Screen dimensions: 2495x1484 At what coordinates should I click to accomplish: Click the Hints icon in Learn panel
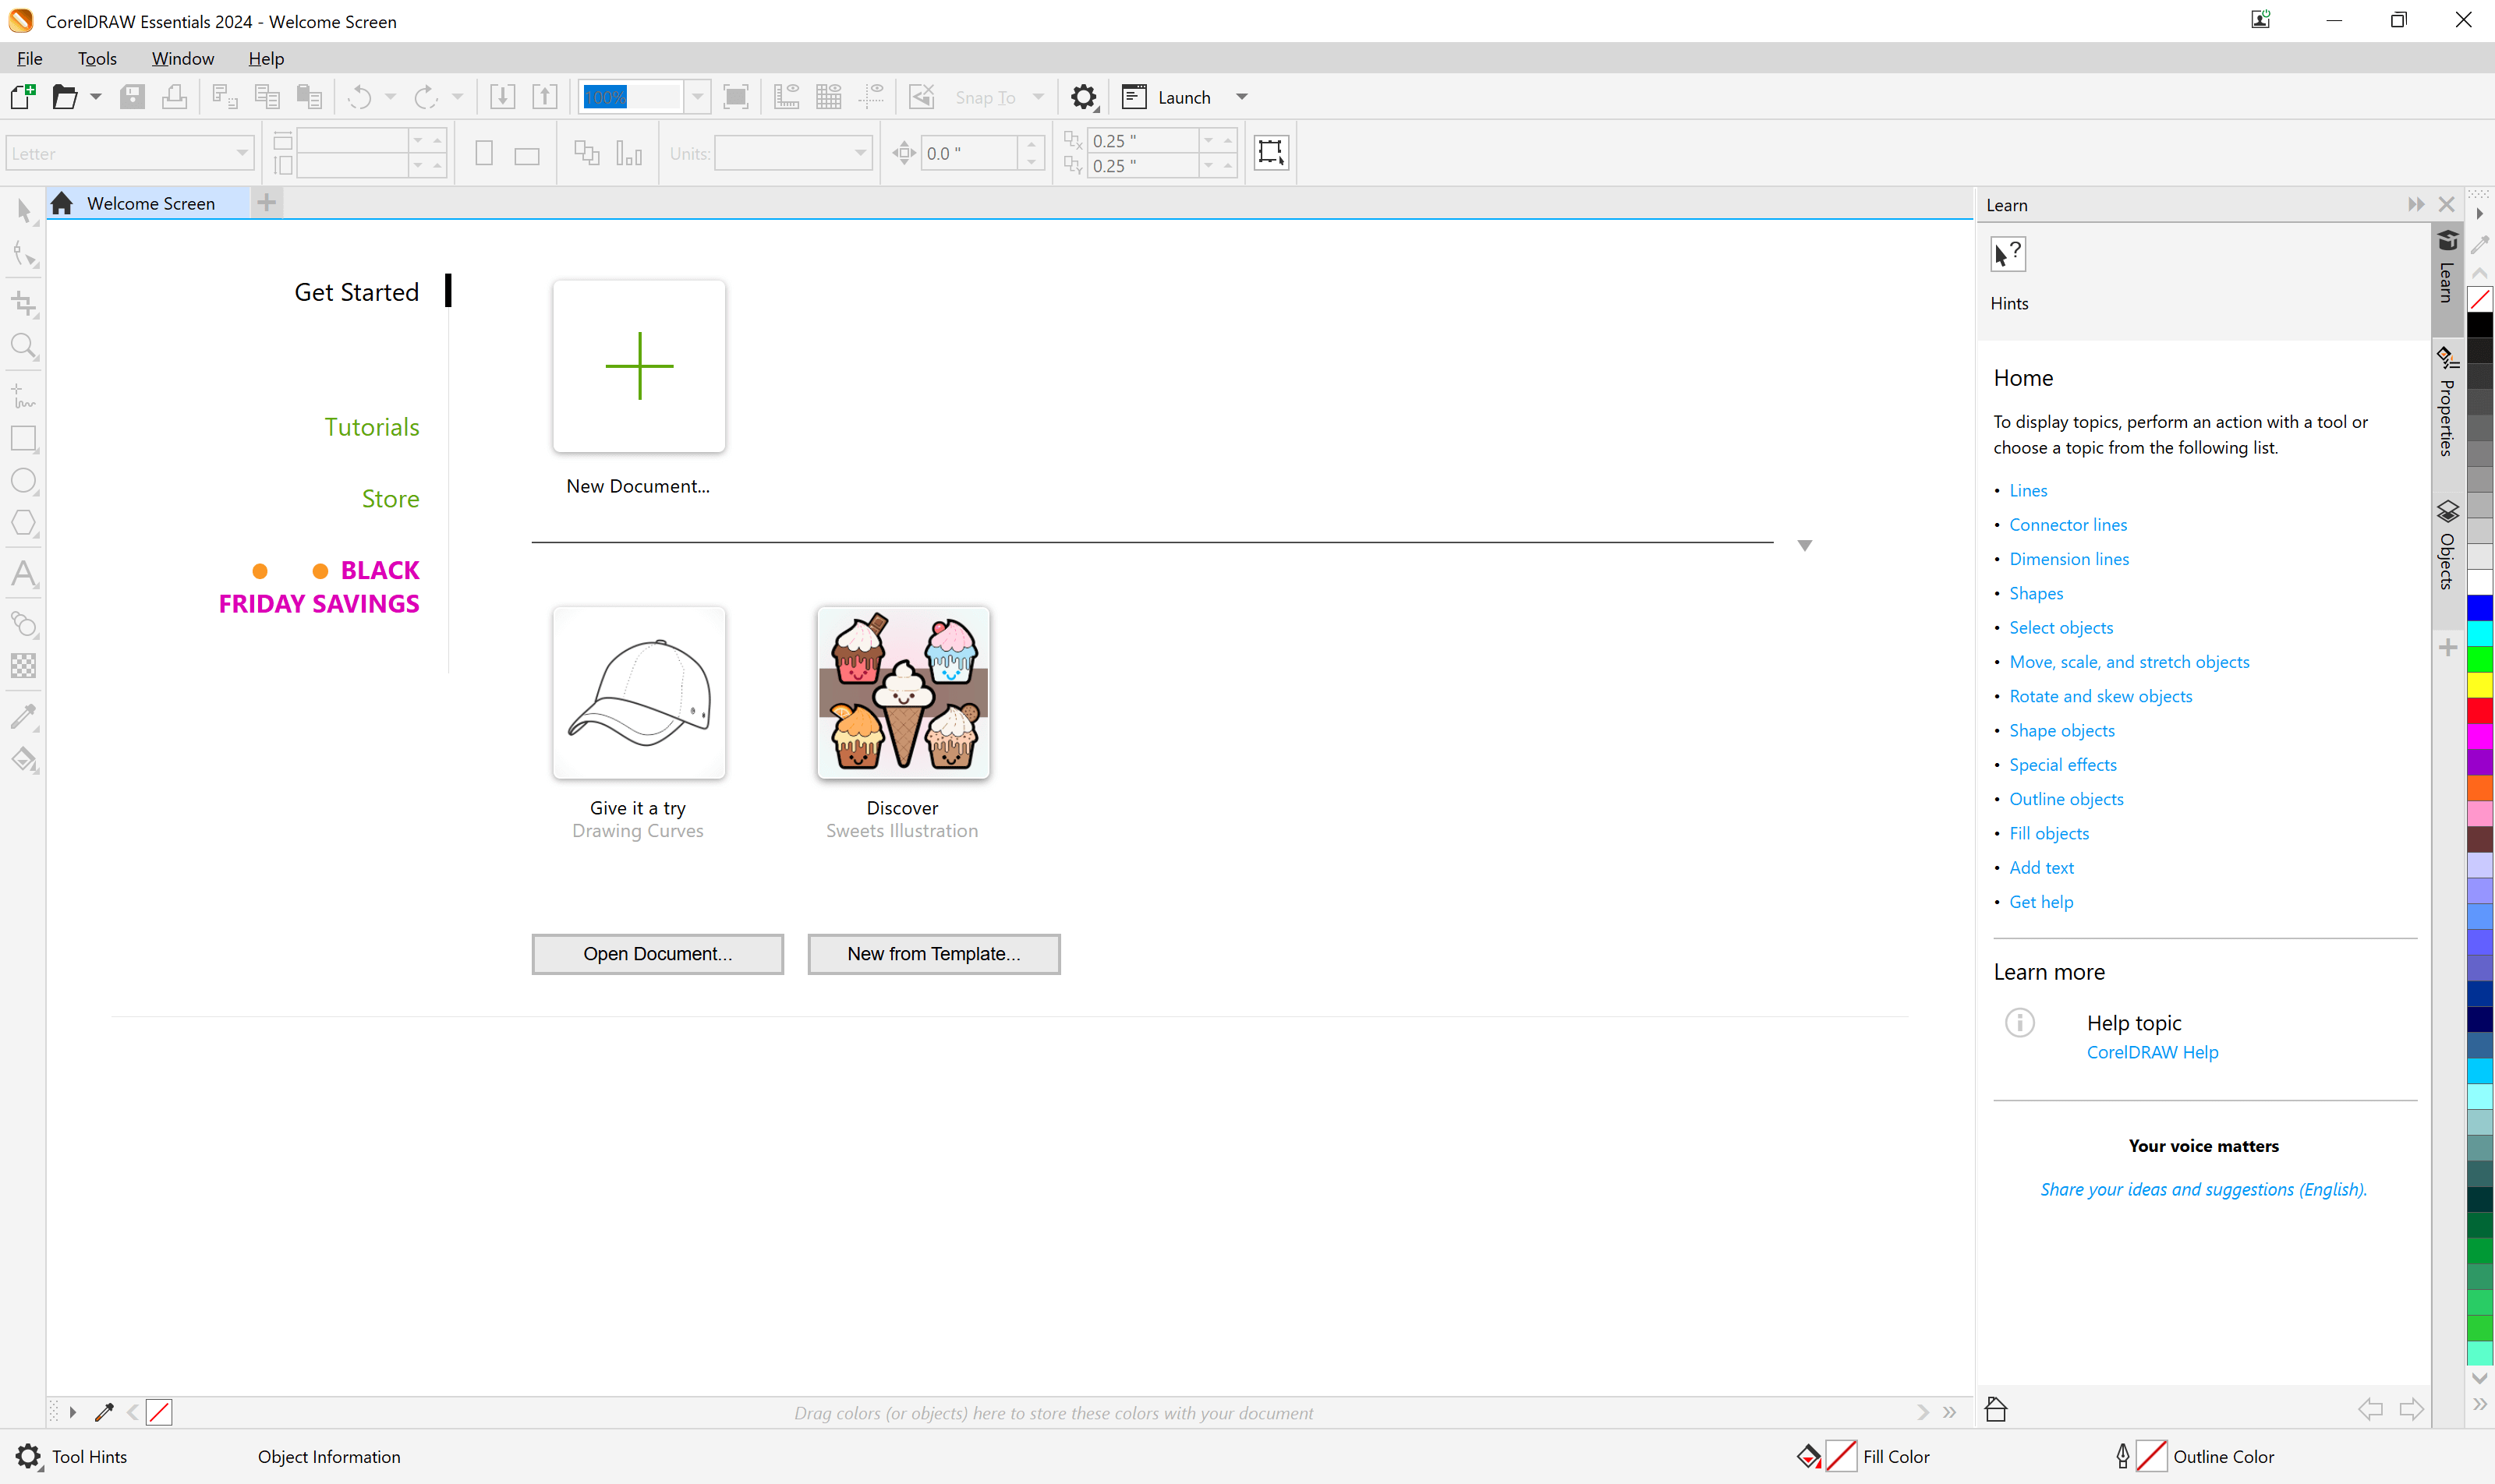(x=2008, y=255)
